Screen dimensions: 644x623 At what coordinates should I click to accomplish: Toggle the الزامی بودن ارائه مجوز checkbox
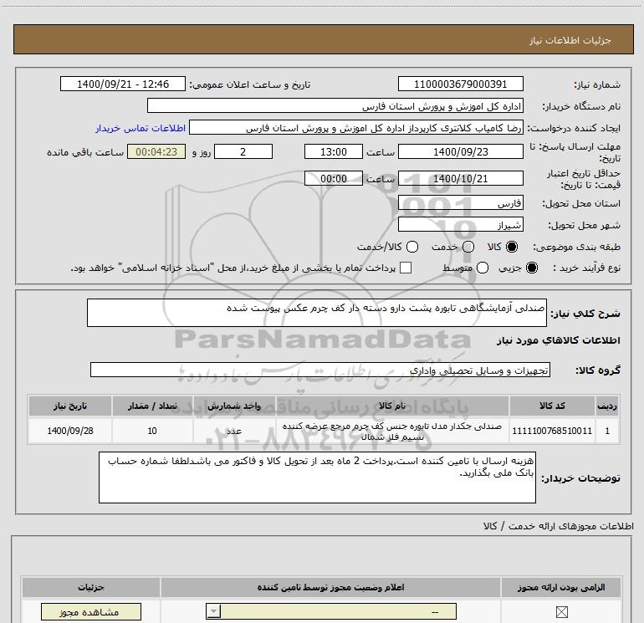(x=561, y=612)
